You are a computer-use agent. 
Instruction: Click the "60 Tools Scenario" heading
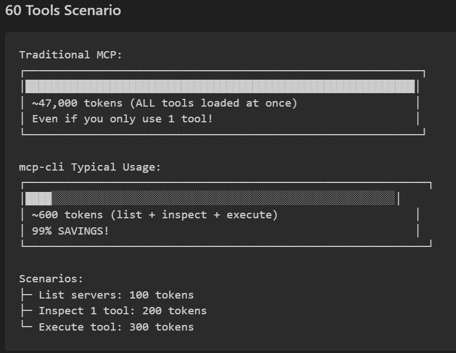pos(63,11)
